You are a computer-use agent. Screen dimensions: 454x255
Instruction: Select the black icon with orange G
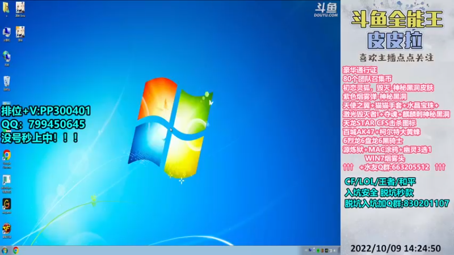tap(7, 206)
